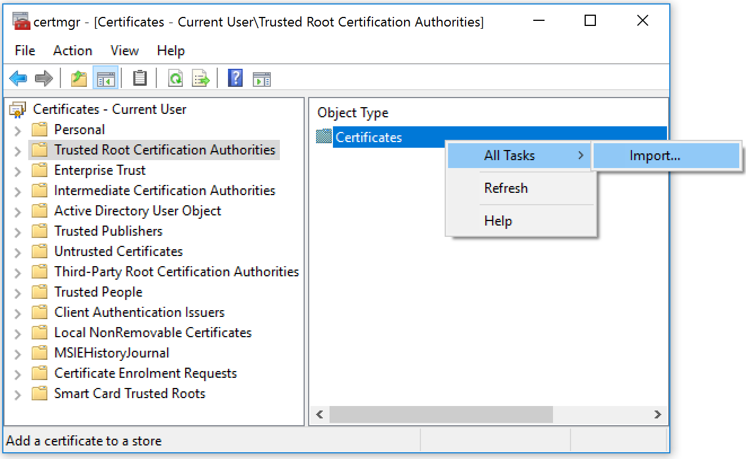
Task: Click the Up one level folder icon
Action: (79, 78)
